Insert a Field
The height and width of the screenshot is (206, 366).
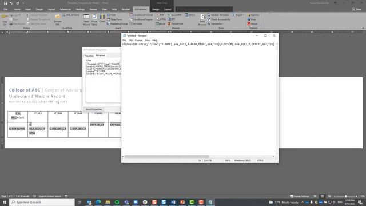(x=112, y=15)
